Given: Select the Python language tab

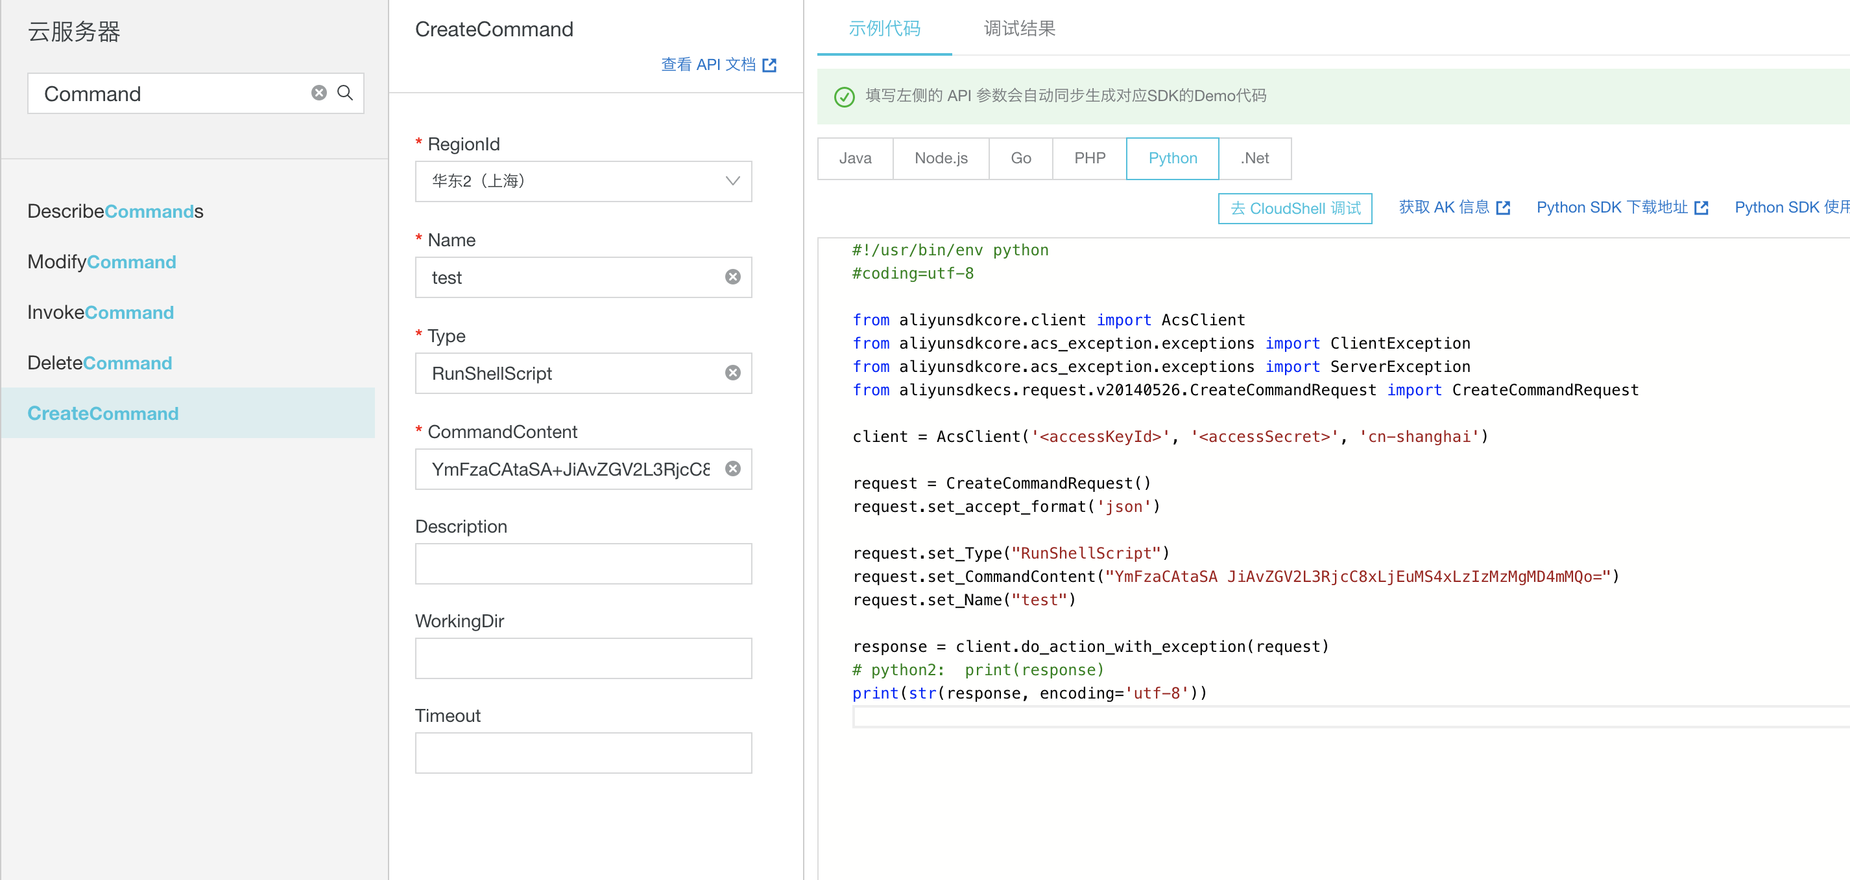Looking at the screenshot, I should pyautogui.click(x=1172, y=159).
